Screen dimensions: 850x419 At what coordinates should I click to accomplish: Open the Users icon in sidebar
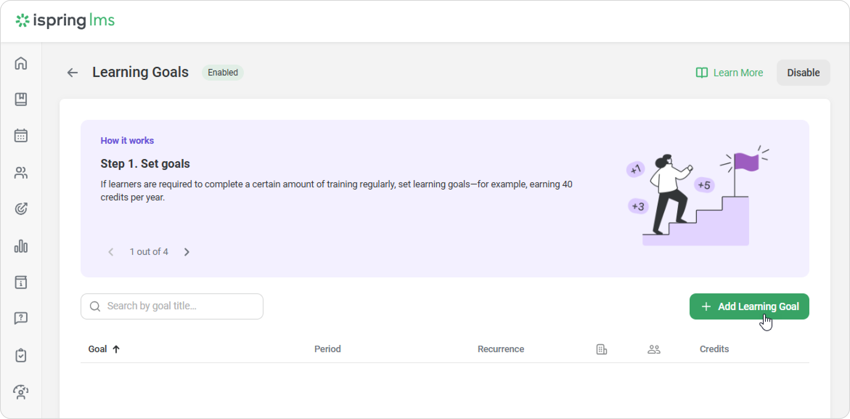[21, 173]
